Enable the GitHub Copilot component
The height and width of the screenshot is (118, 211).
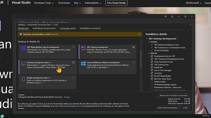[152, 82]
